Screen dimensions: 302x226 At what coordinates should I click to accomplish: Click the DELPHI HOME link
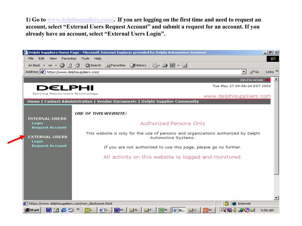pyautogui.click(x=252, y=80)
